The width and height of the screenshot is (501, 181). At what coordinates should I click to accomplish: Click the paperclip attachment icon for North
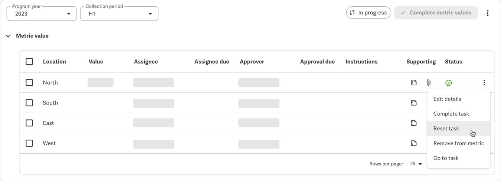pyautogui.click(x=429, y=83)
